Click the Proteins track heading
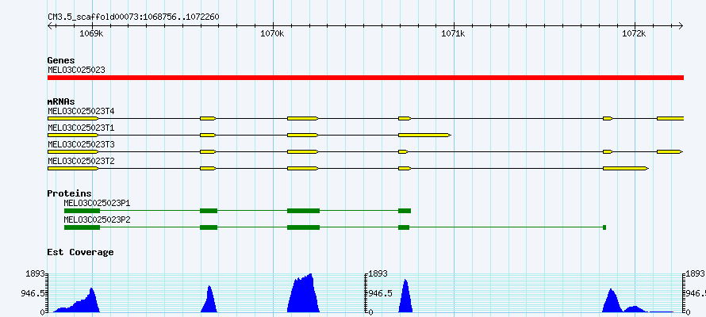The width and height of the screenshot is (706, 317). click(x=69, y=193)
